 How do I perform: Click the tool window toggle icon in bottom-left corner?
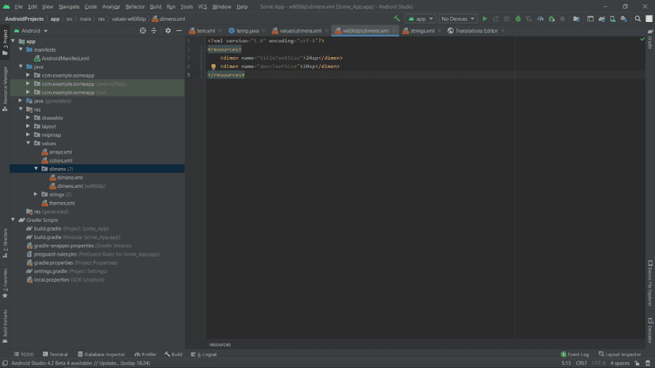pyautogui.click(x=5, y=363)
